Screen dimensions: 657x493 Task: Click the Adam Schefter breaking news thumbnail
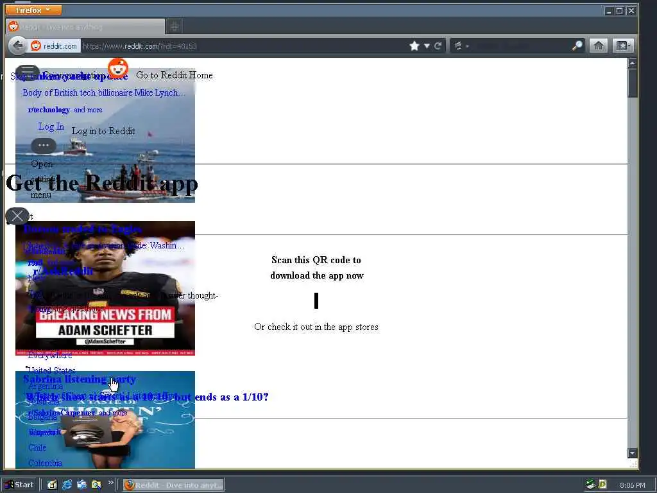click(105, 288)
